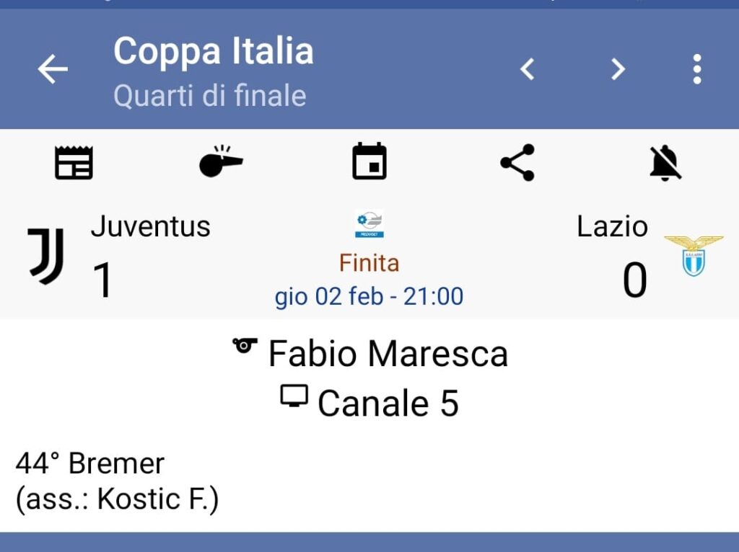Open the three-dot overflow menu
Viewport: 739px width, 552px height.
[696, 70]
